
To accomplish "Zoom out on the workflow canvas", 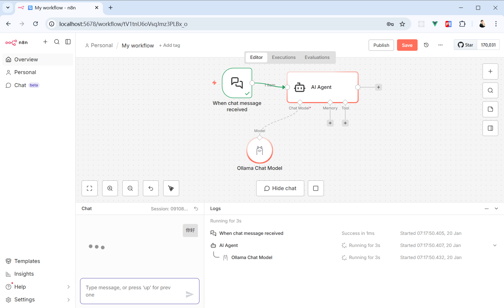I will (x=130, y=188).
